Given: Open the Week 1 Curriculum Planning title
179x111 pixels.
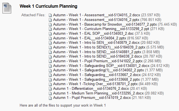Looking at the screenshot, I should 49,6.
